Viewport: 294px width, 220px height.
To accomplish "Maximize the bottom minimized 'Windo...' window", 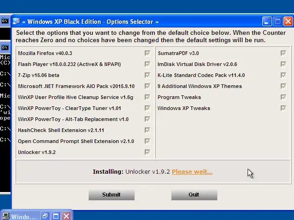I will pos(56,216).
